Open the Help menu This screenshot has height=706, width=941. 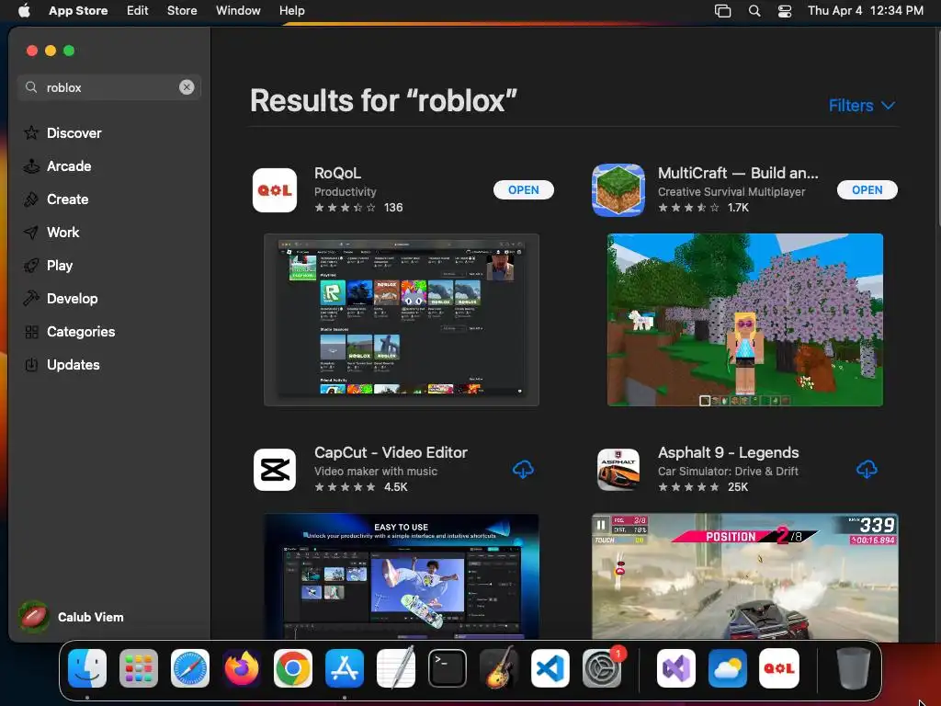[x=291, y=11]
